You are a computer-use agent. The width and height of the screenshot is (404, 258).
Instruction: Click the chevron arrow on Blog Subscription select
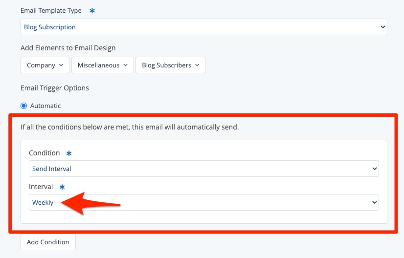pos(382,27)
